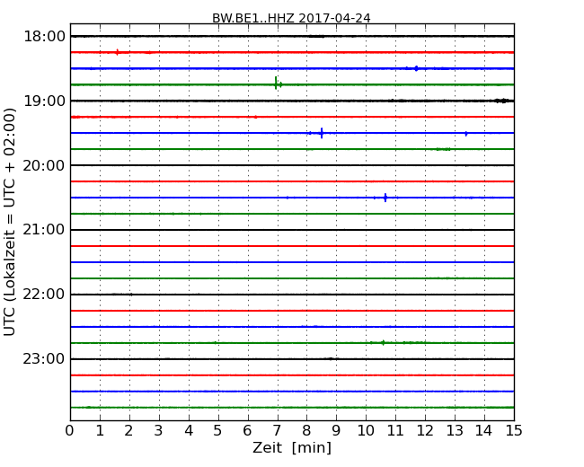Click the x-axis tick label 11
This screenshot has width=584, height=467.
coord(395,431)
